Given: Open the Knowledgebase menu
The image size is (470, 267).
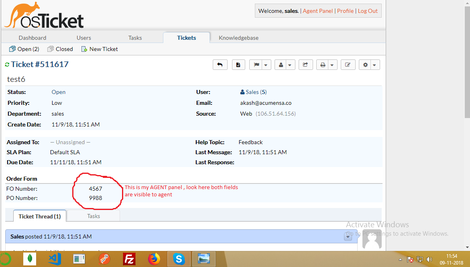Looking at the screenshot, I should pos(238,37).
